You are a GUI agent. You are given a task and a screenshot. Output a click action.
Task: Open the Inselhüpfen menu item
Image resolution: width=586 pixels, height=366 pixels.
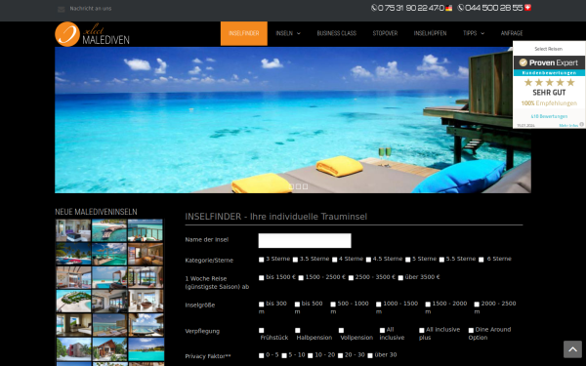pos(430,33)
